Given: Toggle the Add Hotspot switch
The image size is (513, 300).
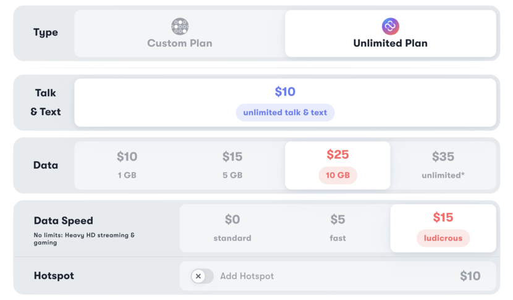Looking at the screenshot, I should click(202, 277).
